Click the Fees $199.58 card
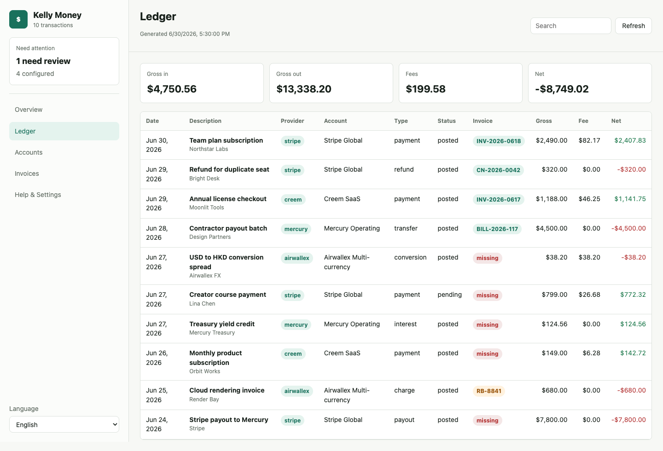The image size is (663, 451). click(460, 83)
